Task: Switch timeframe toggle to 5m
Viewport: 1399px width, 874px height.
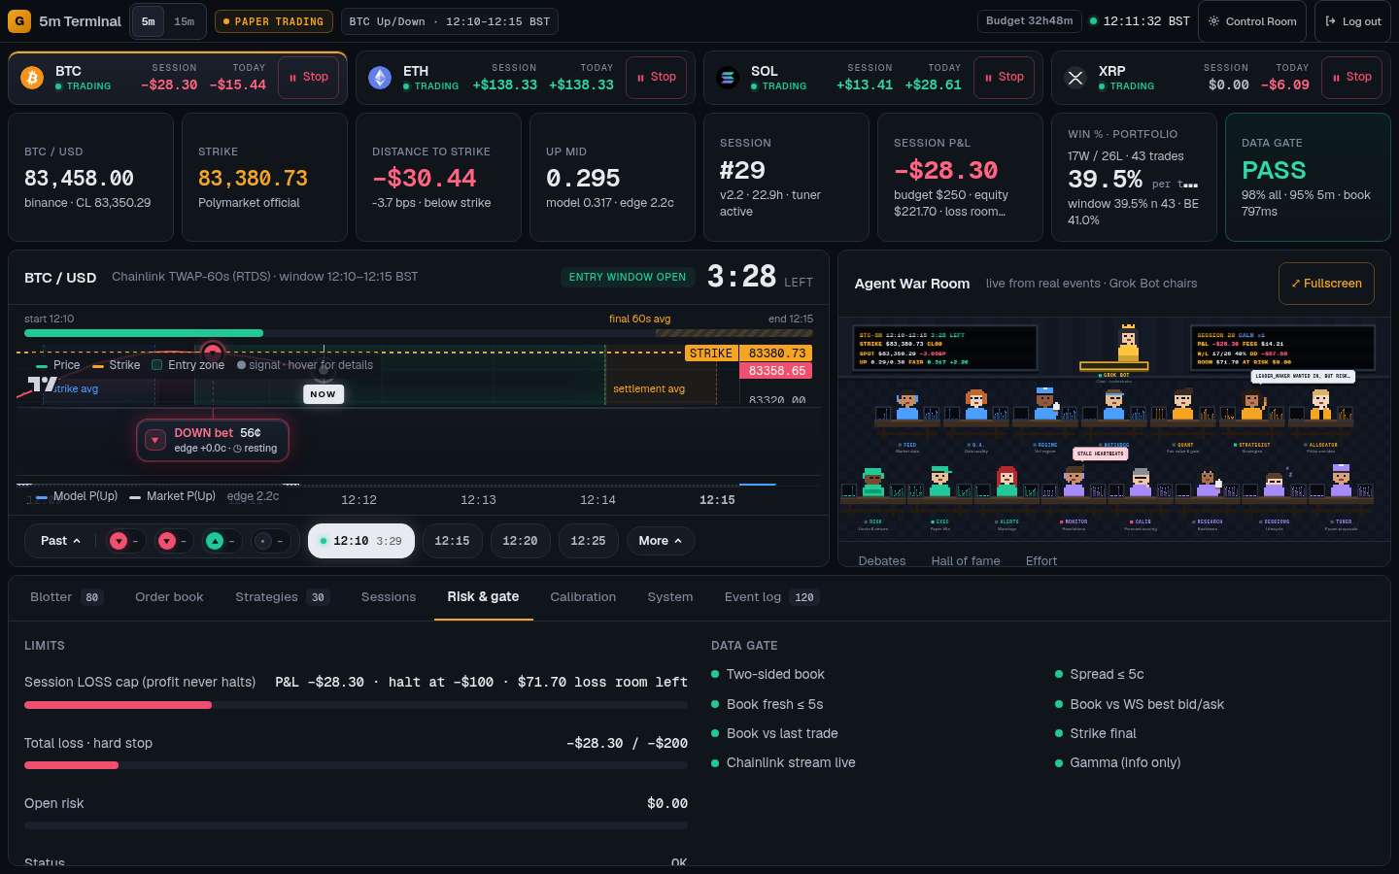Action: 148,21
